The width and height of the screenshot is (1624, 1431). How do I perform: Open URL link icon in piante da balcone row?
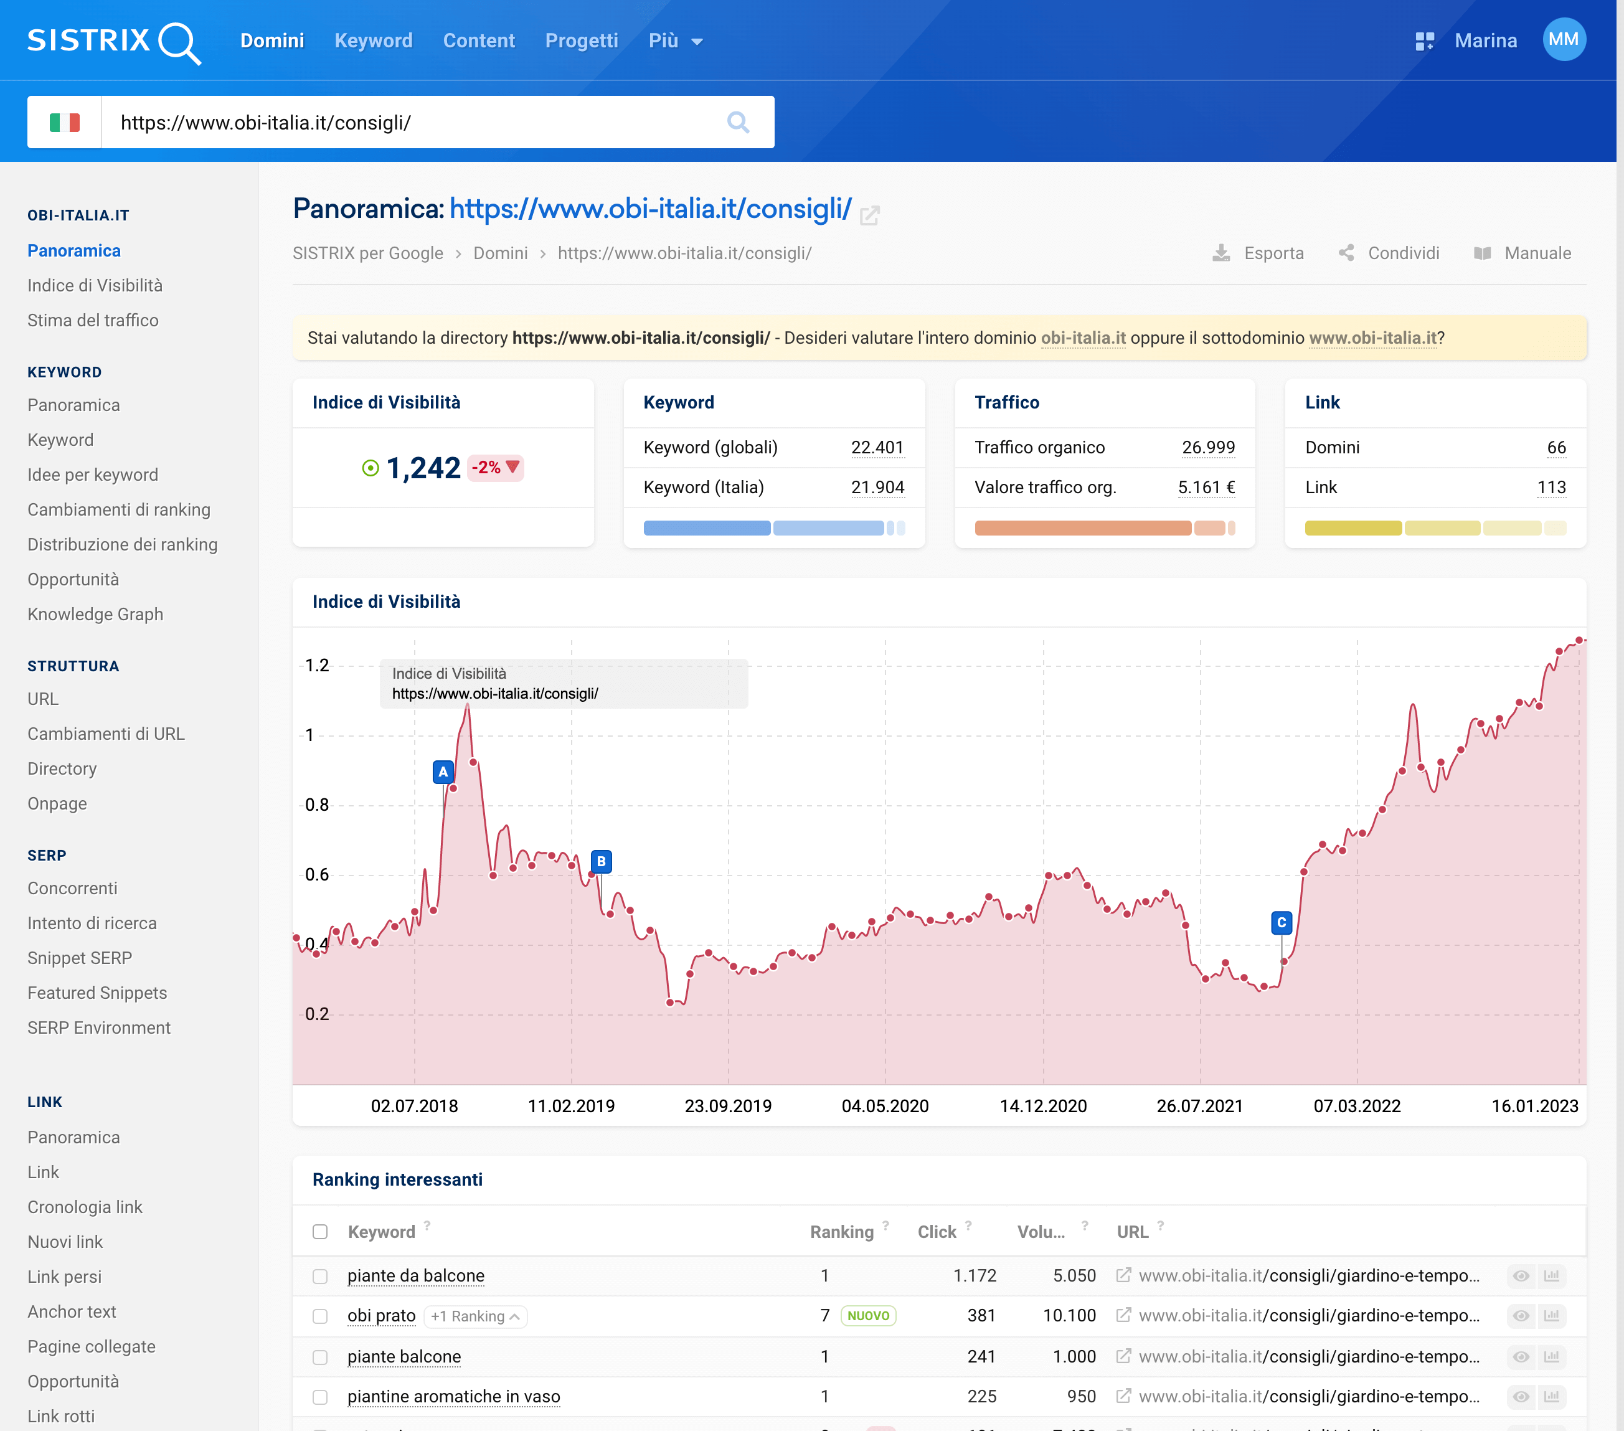coord(1123,1275)
